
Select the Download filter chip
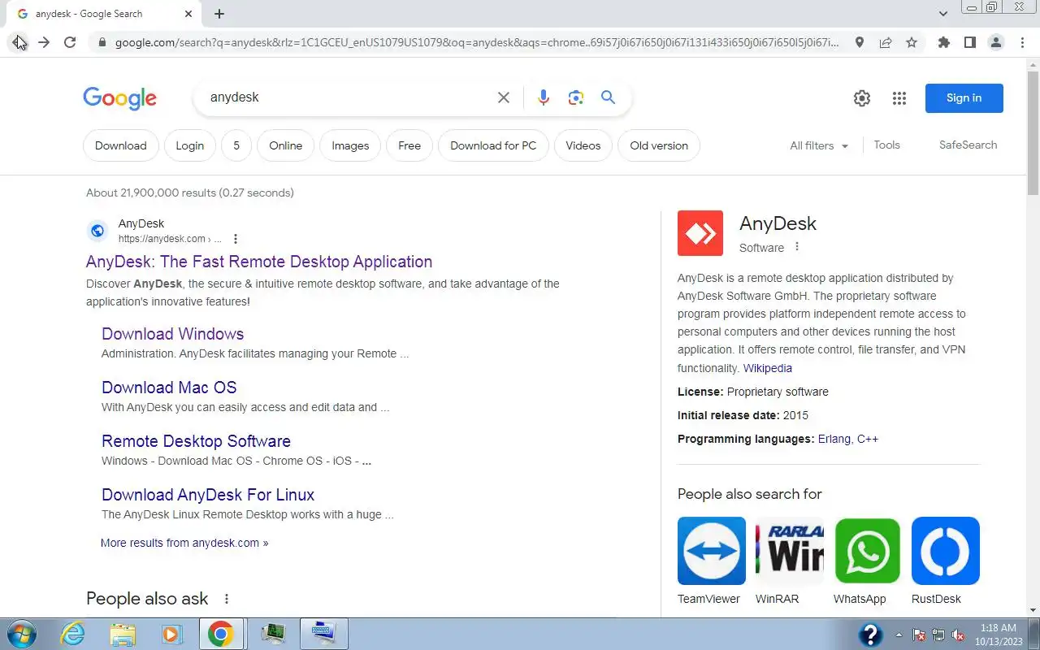[120, 145]
